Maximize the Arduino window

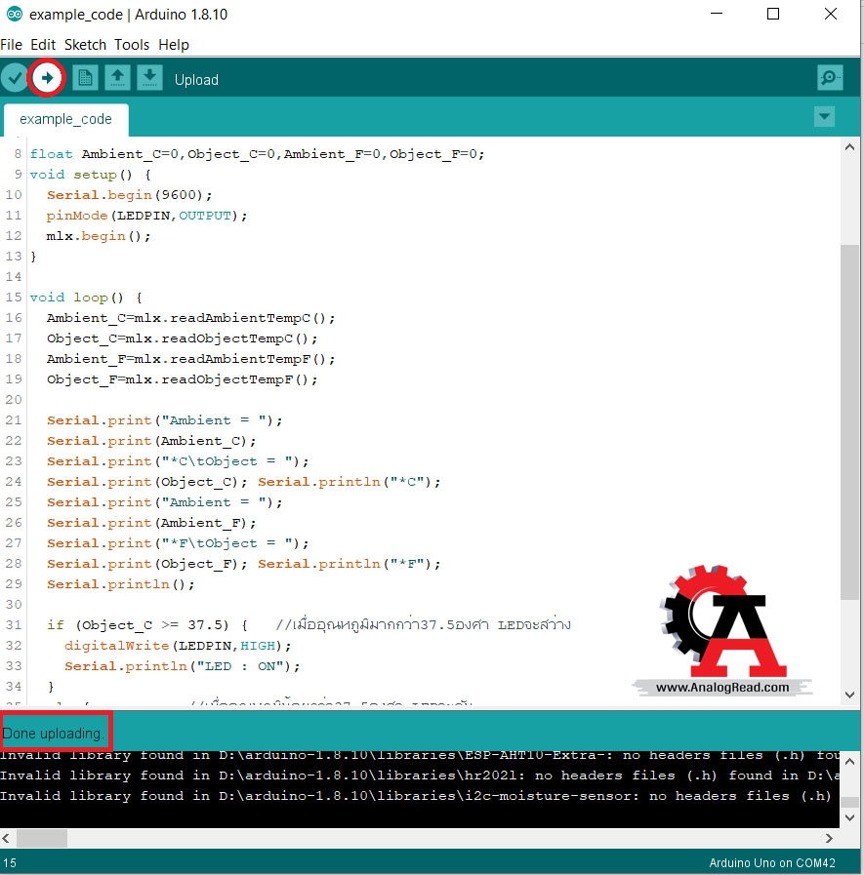point(773,14)
